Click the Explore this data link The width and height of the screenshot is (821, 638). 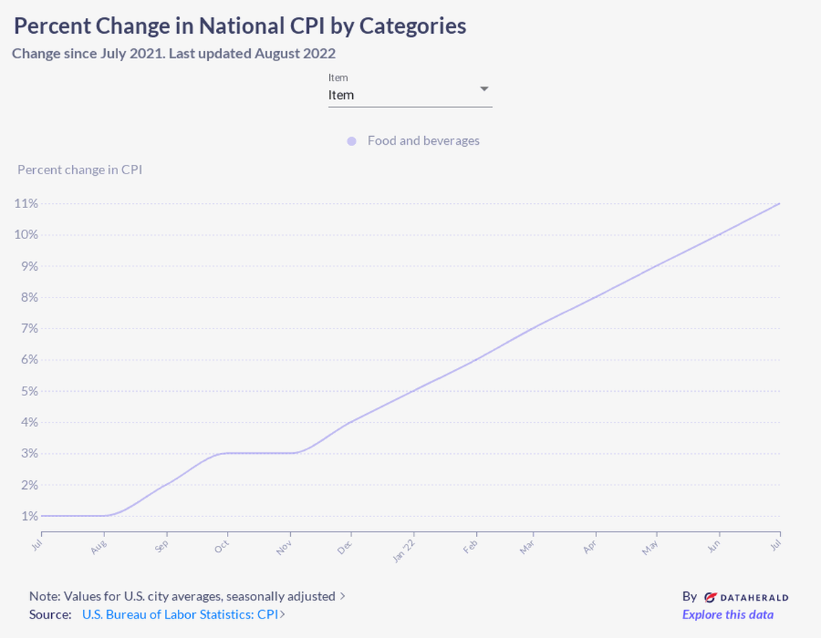[x=728, y=614]
